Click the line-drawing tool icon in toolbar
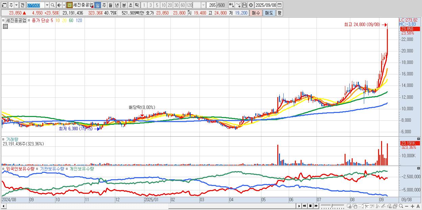Viewport: 422px width, 210px height. 238,5
